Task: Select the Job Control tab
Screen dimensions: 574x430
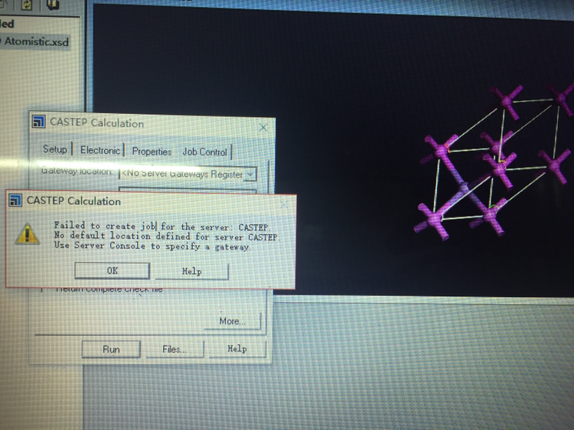Action: [x=205, y=151]
